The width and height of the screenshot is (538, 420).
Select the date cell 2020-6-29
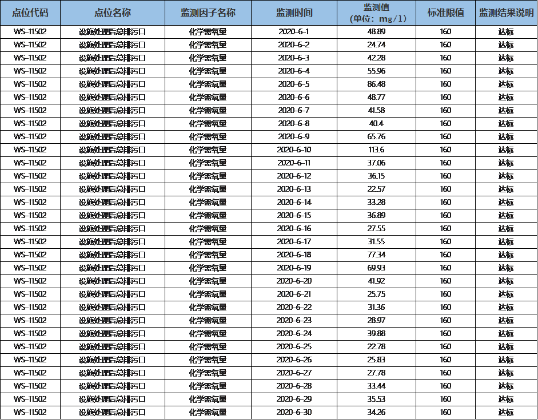click(294, 399)
